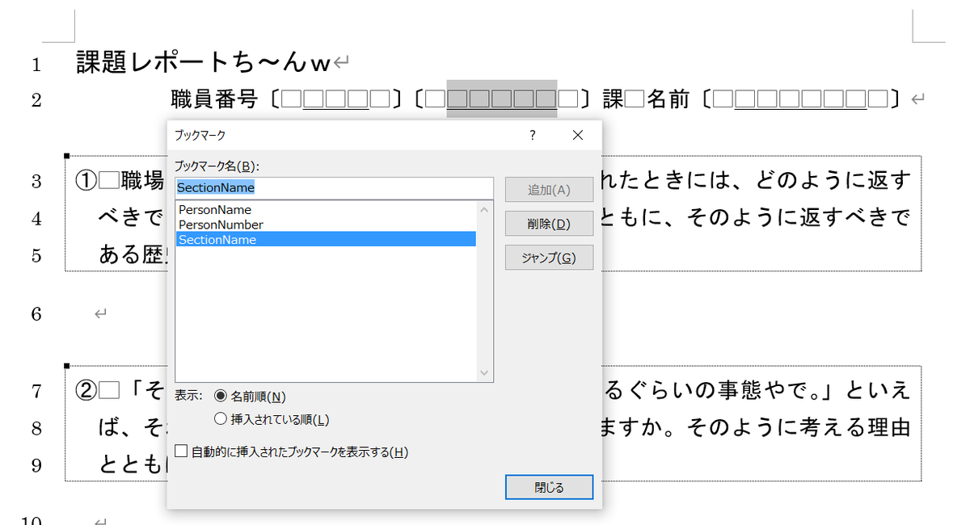970x525 pixels.
Task: Click the dialog help question mark icon
Action: click(533, 136)
